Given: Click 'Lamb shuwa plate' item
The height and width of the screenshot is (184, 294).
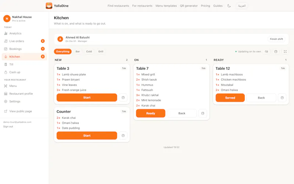Looking at the screenshot, I should click(x=74, y=75).
